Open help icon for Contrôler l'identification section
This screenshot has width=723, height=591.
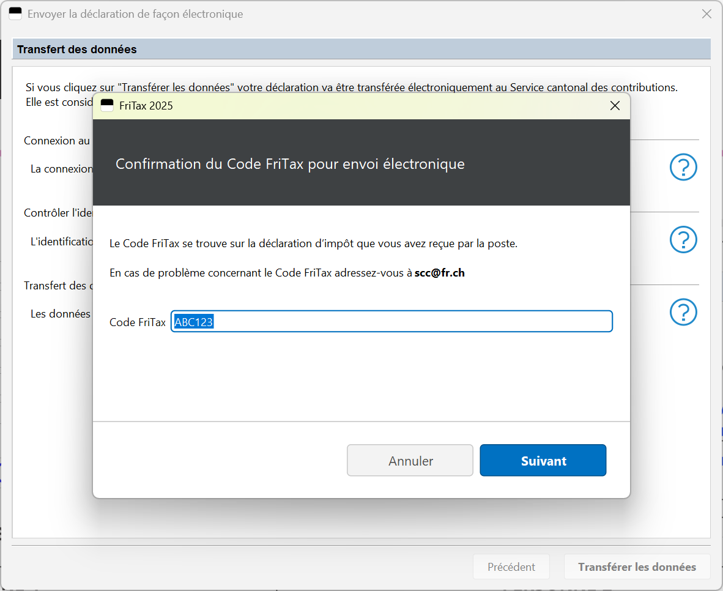tap(683, 239)
